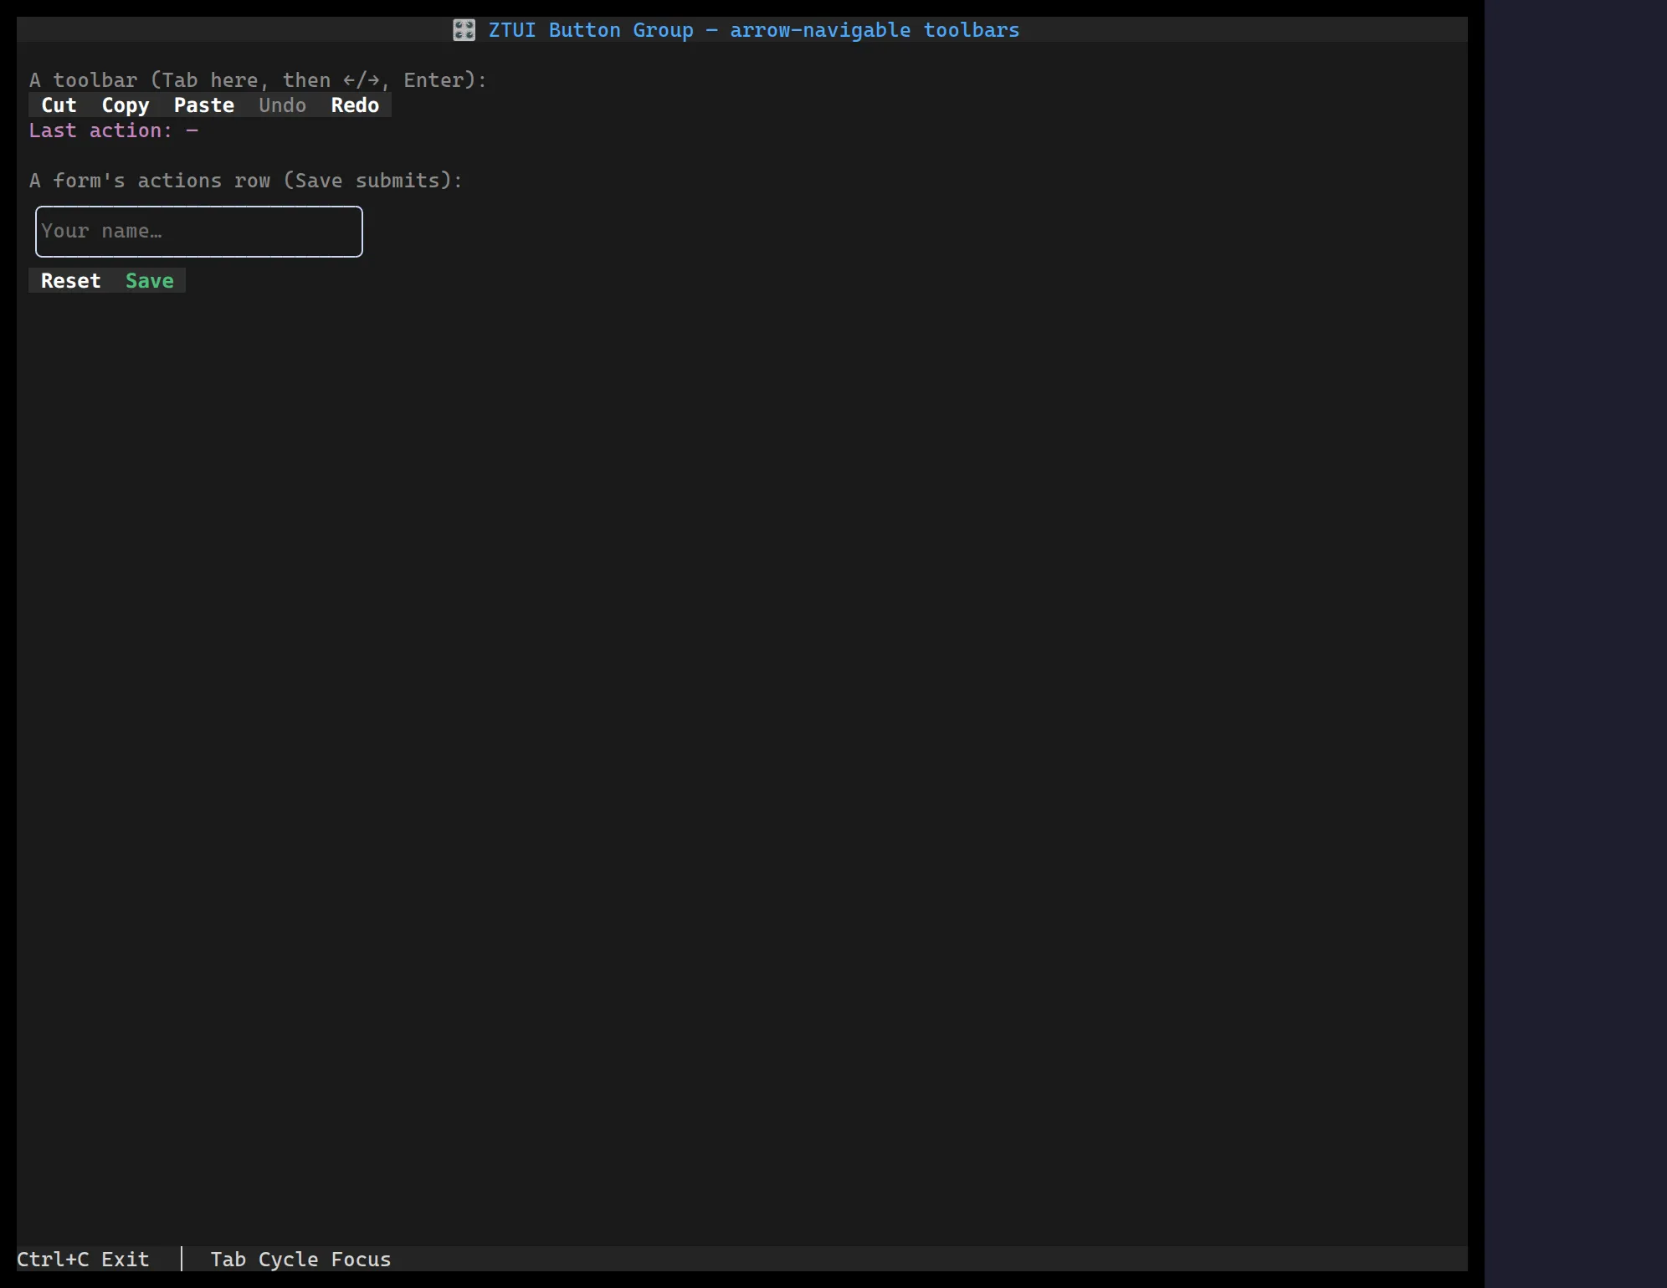
Task: Click 'Ctrl+C Exit' in footer bar
Action: pos(83,1260)
